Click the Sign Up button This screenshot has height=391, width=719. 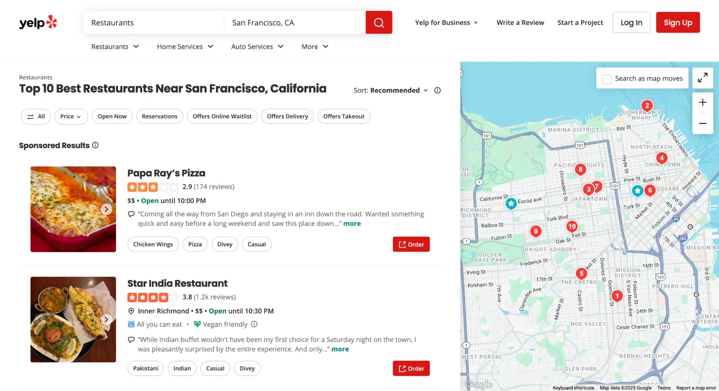(678, 22)
